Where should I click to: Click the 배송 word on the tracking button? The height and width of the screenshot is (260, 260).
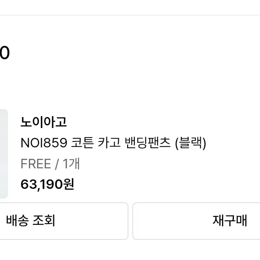[x=17, y=221]
